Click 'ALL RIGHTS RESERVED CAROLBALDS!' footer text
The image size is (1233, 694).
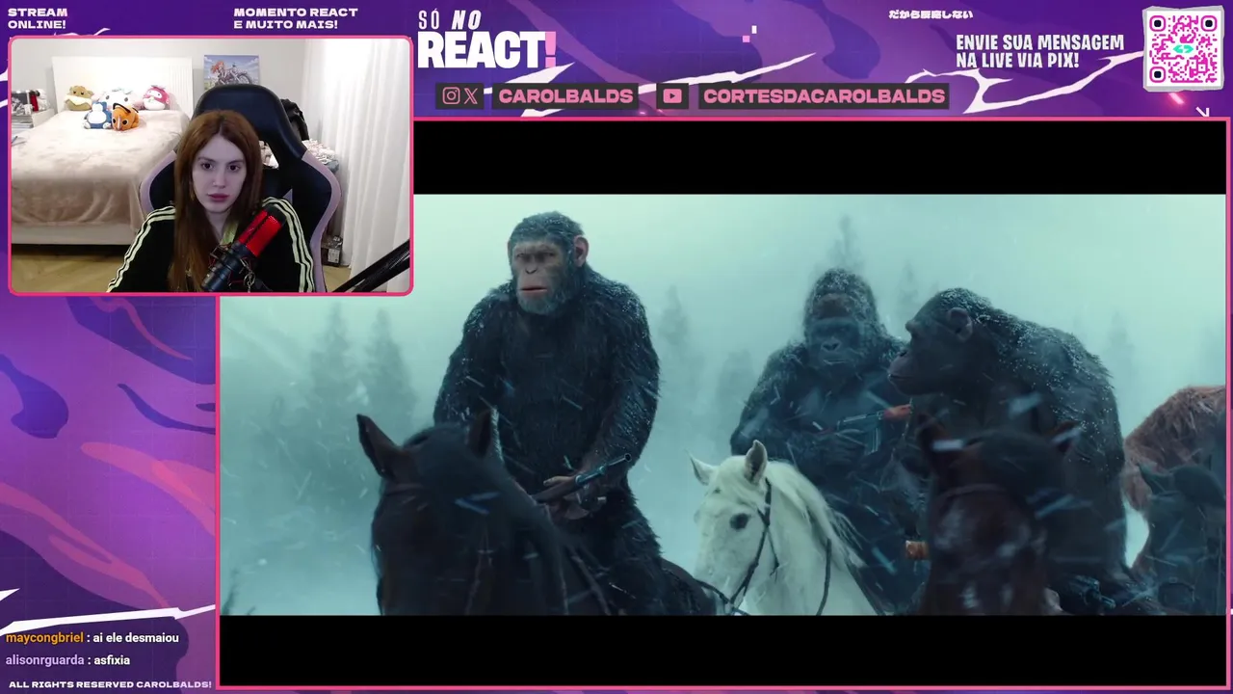point(109,684)
